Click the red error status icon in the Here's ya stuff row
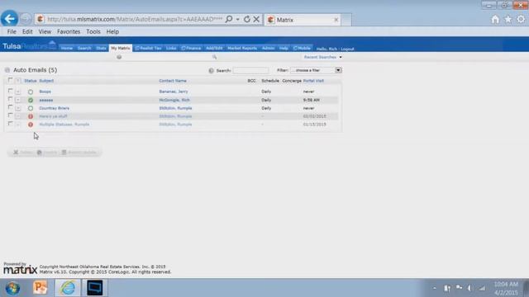Image resolution: width=529 pixels, height=297 pixels. [31, 116]
